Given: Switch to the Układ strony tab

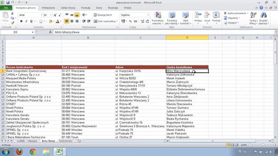Looking at the screenshot, I should (x=68, y=8).
